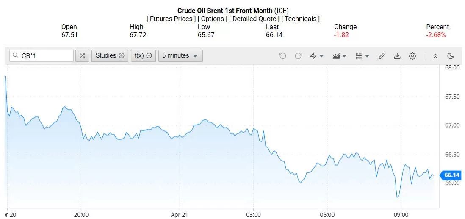465x219 pixels.
Task: Open the Detailed Quote link
Action: 255,19
